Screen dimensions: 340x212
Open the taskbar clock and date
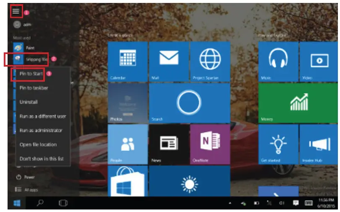(326, 203)
